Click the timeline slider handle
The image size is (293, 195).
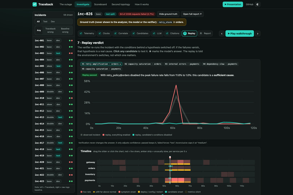(x=170, y=157)
